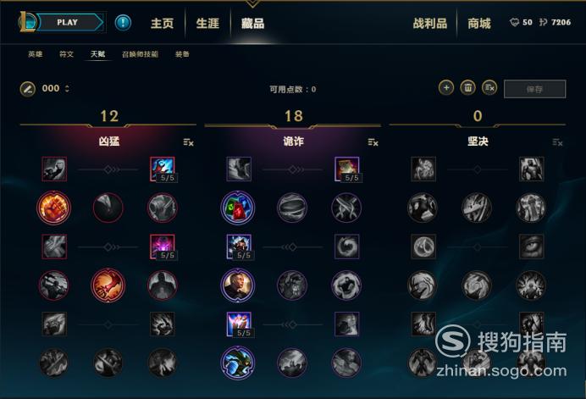Screen dimensions: 586x399
Task: Open the 藏品 collection tab
Action: click(x=252, y=23)
